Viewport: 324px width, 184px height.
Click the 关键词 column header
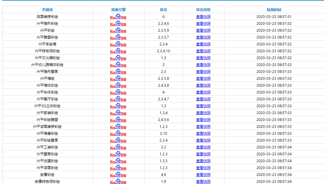47,10
